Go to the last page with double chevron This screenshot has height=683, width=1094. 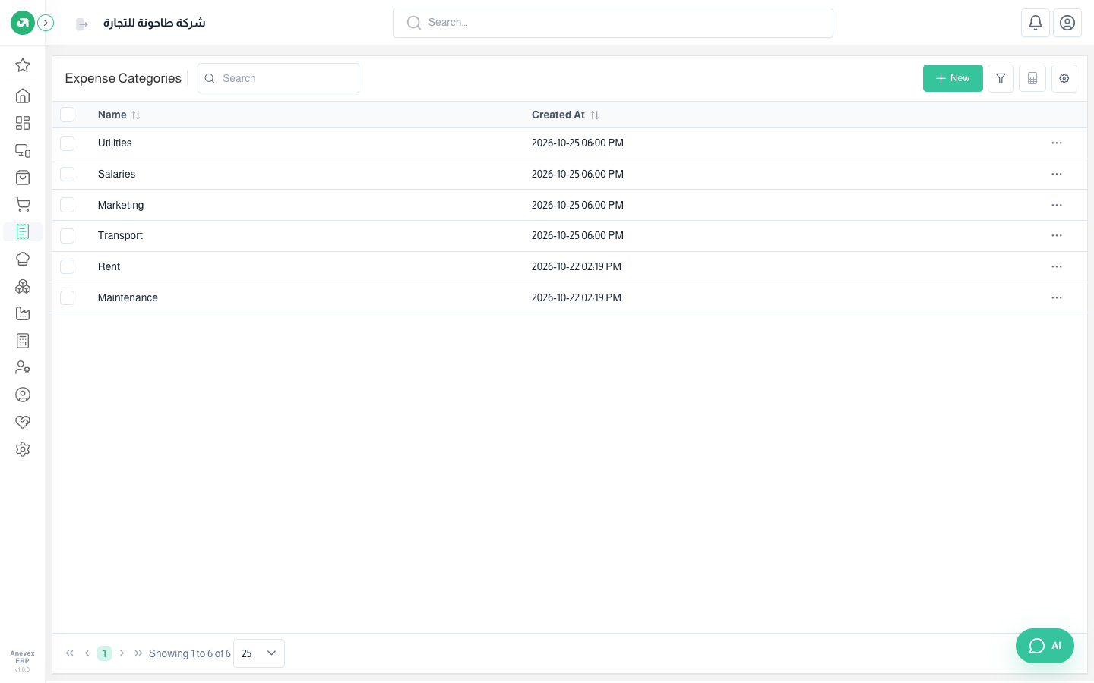138,653
